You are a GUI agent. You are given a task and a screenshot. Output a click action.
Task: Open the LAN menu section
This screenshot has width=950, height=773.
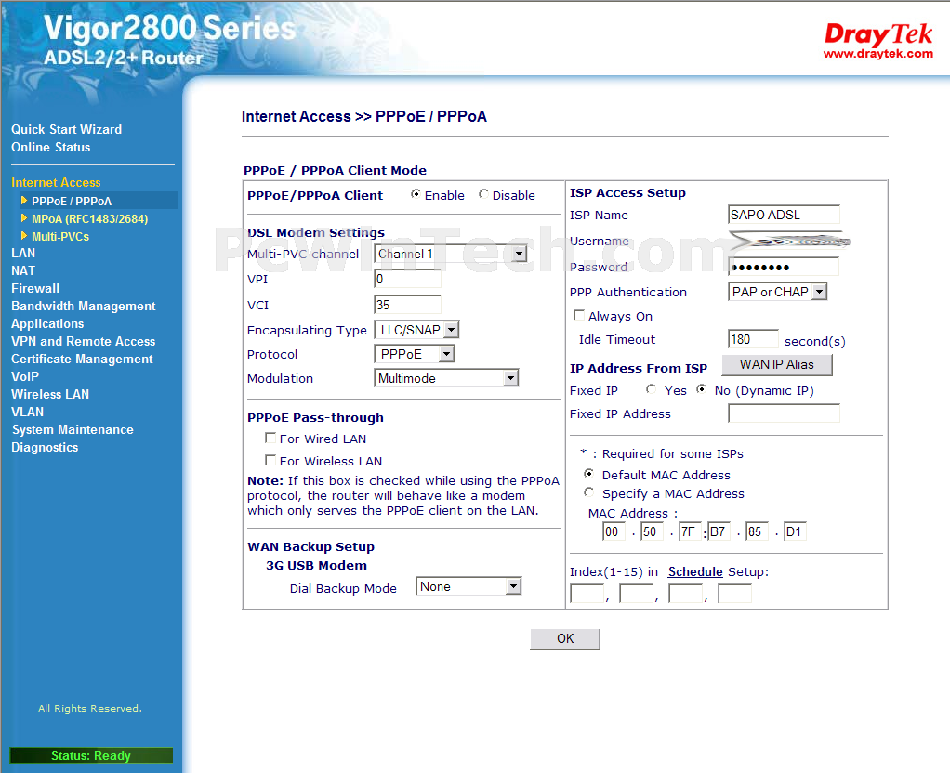pos(23,253)
